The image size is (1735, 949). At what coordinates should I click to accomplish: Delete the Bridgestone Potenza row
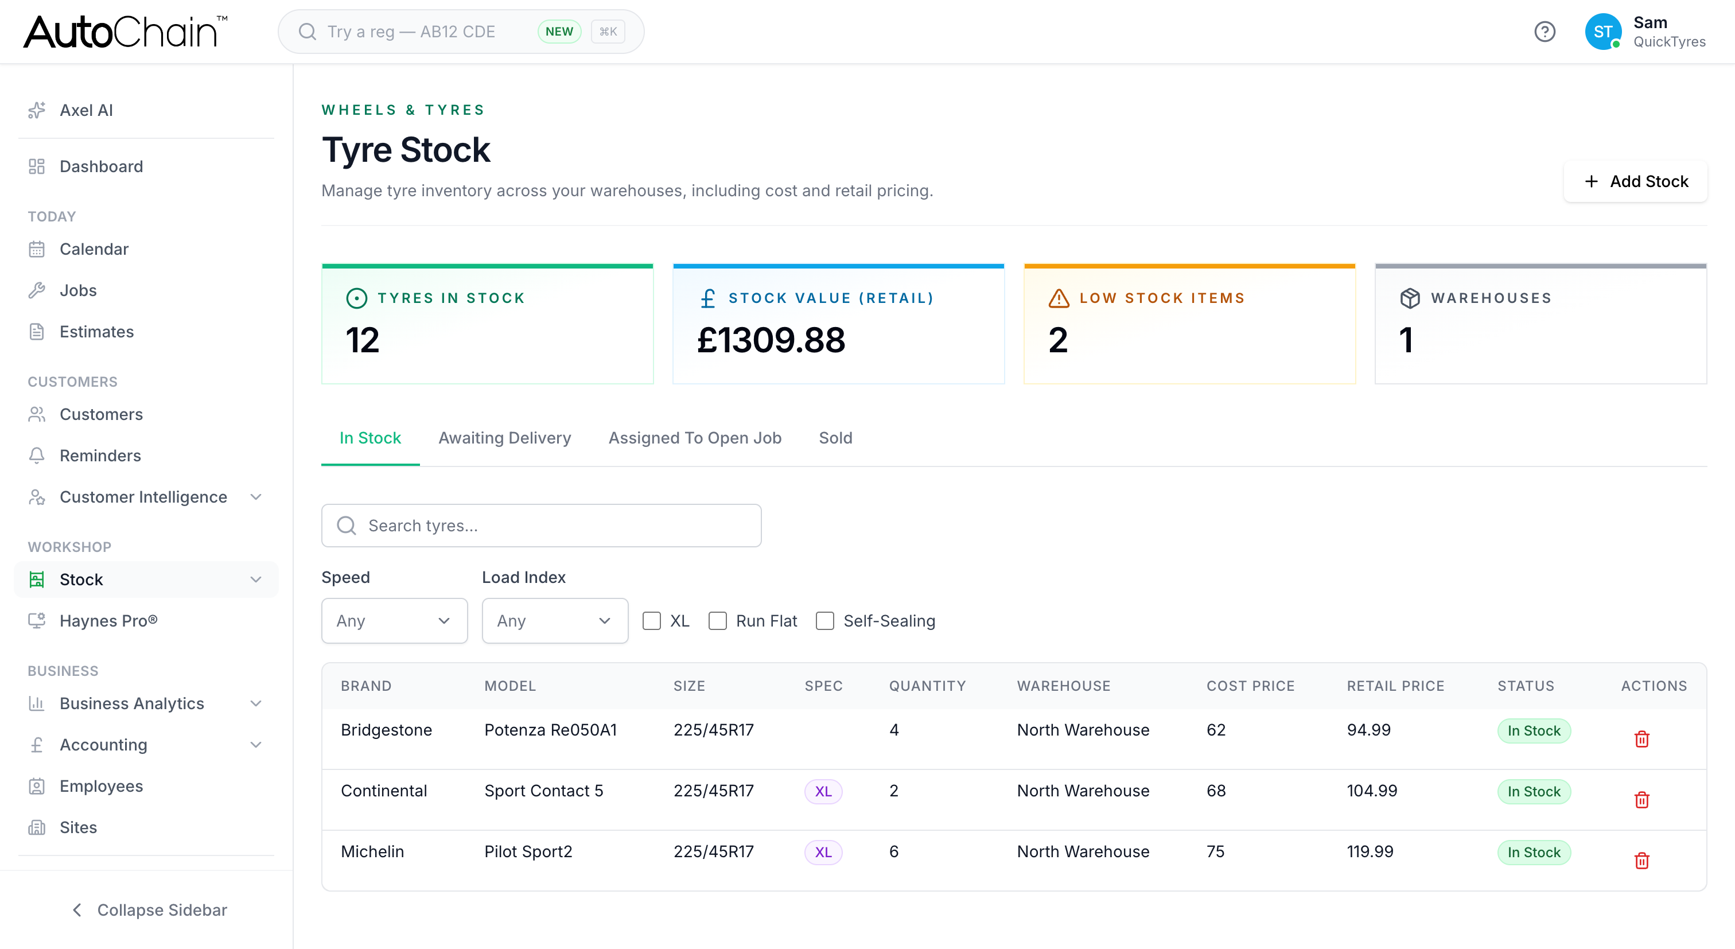(1641, 739)
